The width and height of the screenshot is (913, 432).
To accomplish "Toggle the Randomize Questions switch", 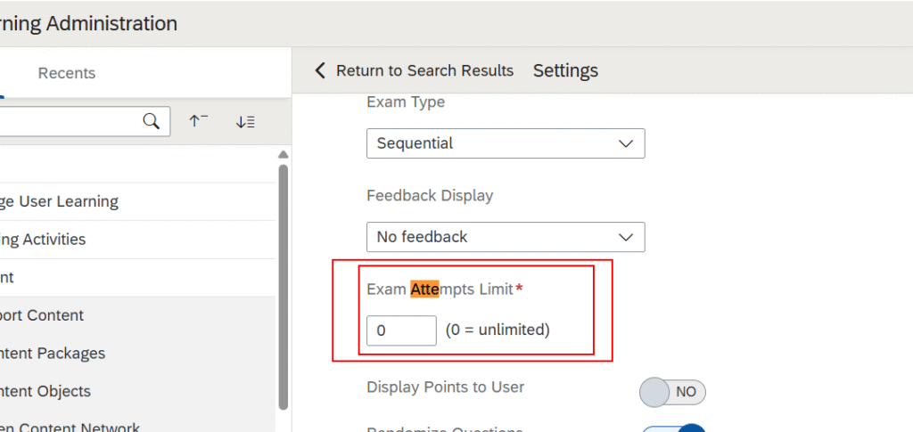I will click(x=672, y=428).
